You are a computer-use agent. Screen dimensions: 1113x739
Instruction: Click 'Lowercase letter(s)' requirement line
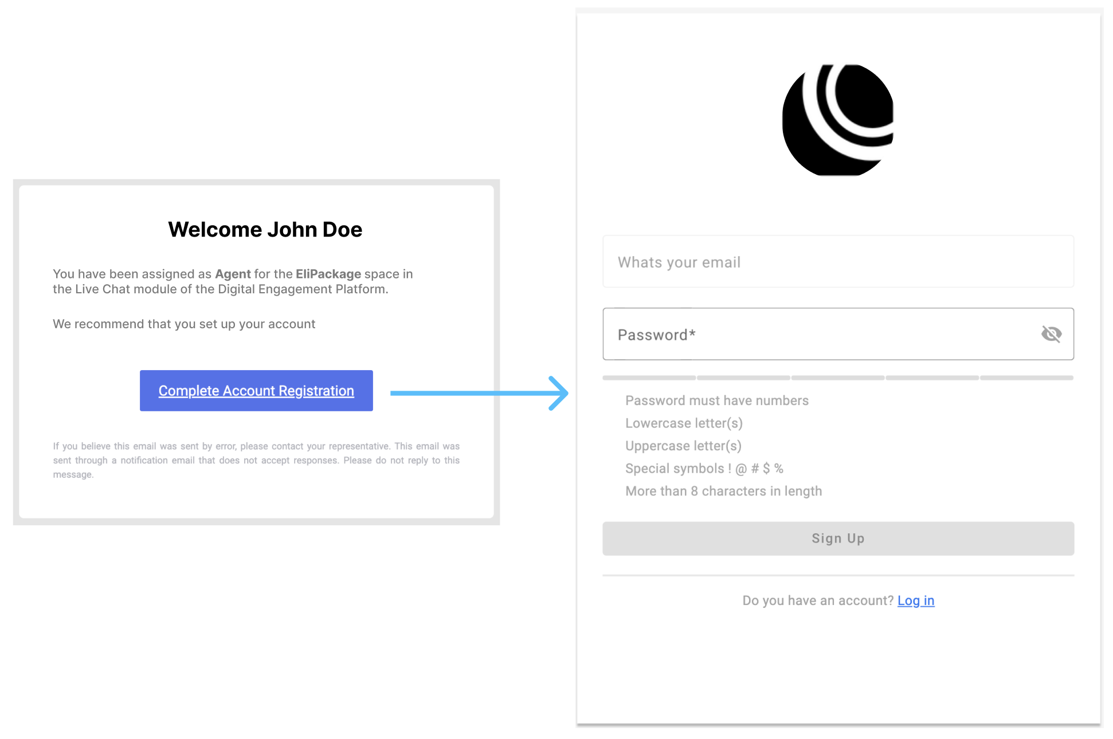(x=684, y=423)
